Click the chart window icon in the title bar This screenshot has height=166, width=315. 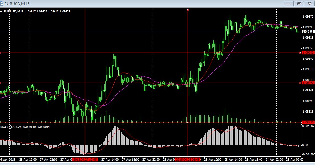[2, 4]
